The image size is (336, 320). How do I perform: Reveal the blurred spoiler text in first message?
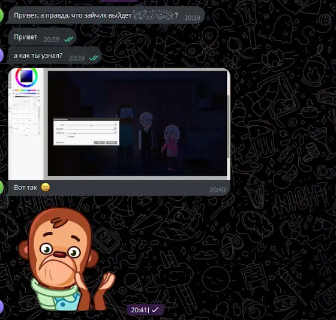[154, 16]
